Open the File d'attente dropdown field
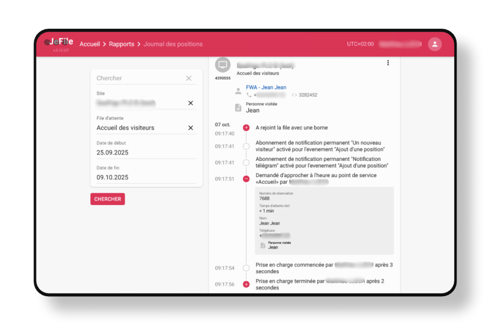 coord(139,128)
